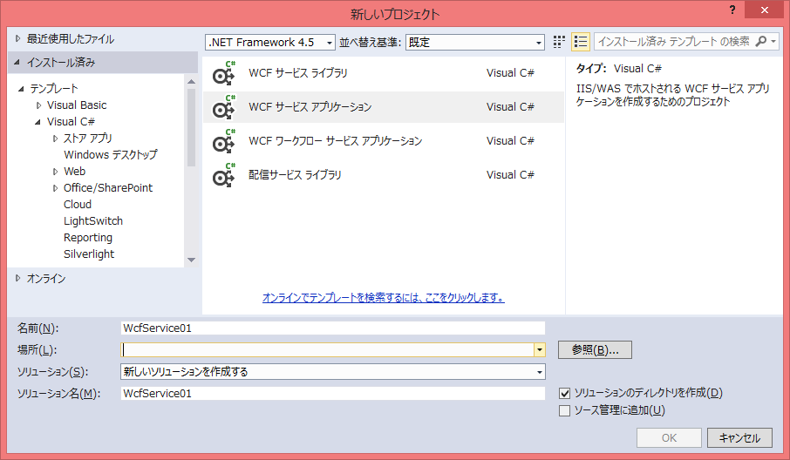Click the WCF ワークフロー サービス アプリケーション icon

click(x=224, y=141)
